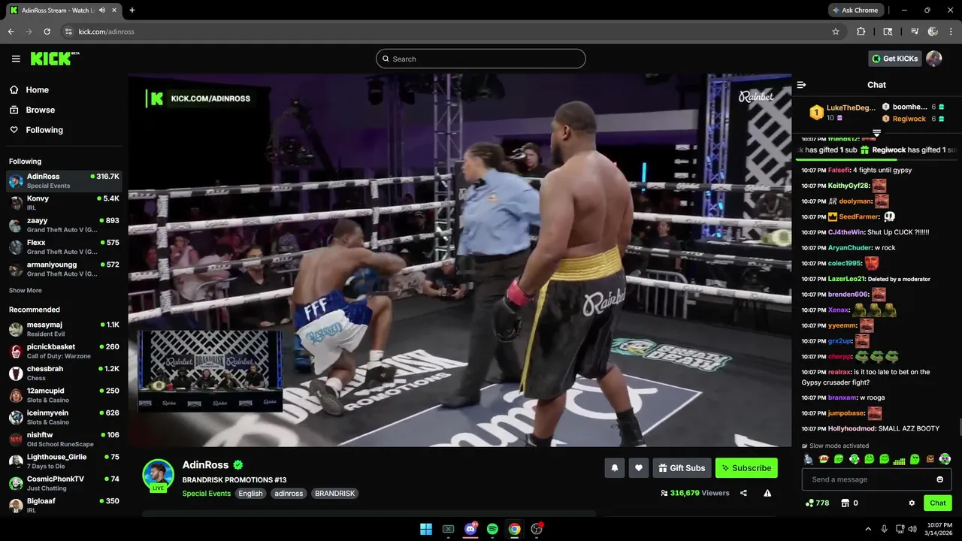Click the address bar URL

click(x=106, y=32)
